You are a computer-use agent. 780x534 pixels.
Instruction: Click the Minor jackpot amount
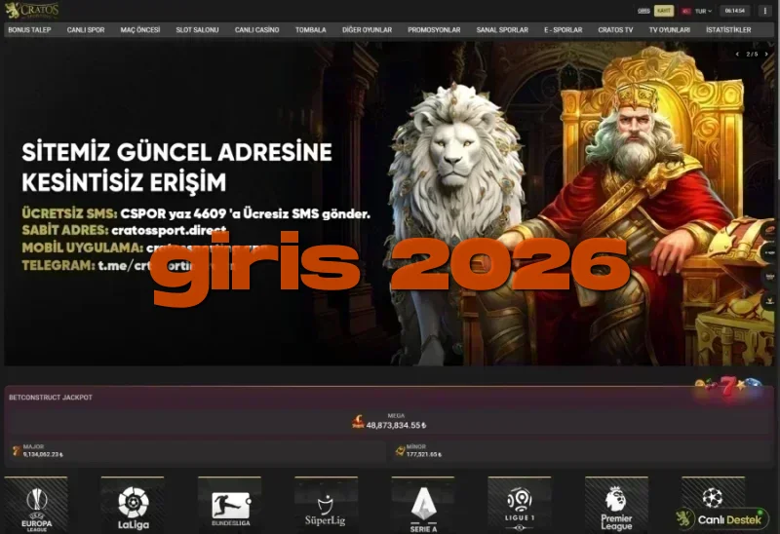point(424,454)
